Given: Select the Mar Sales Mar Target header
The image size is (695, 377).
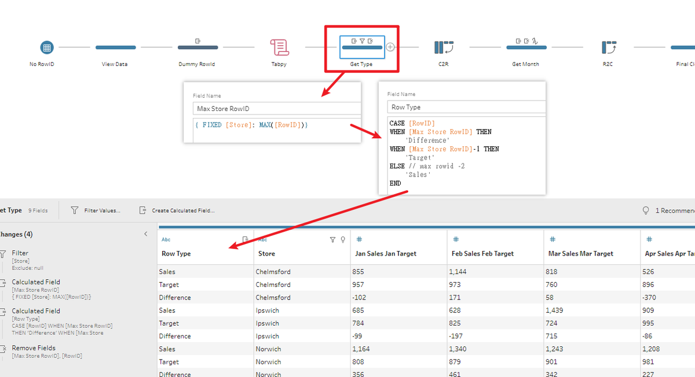Looking at the screenshot, I should tap(580, 254).
